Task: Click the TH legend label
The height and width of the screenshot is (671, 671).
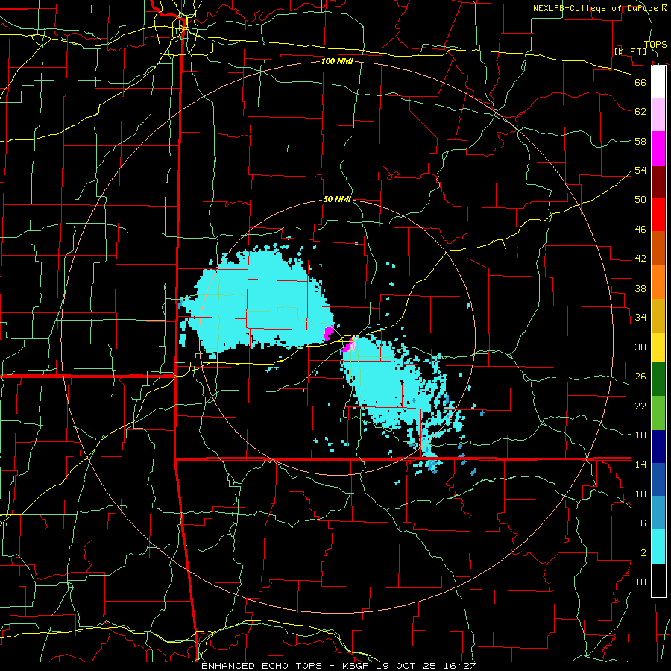Action: [640, 582]
